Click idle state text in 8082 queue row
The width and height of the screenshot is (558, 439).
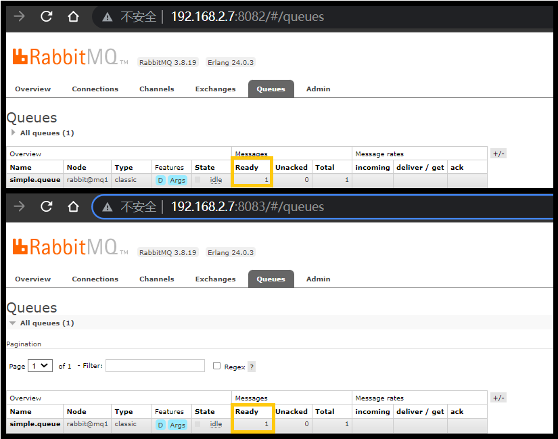point(216,180)
